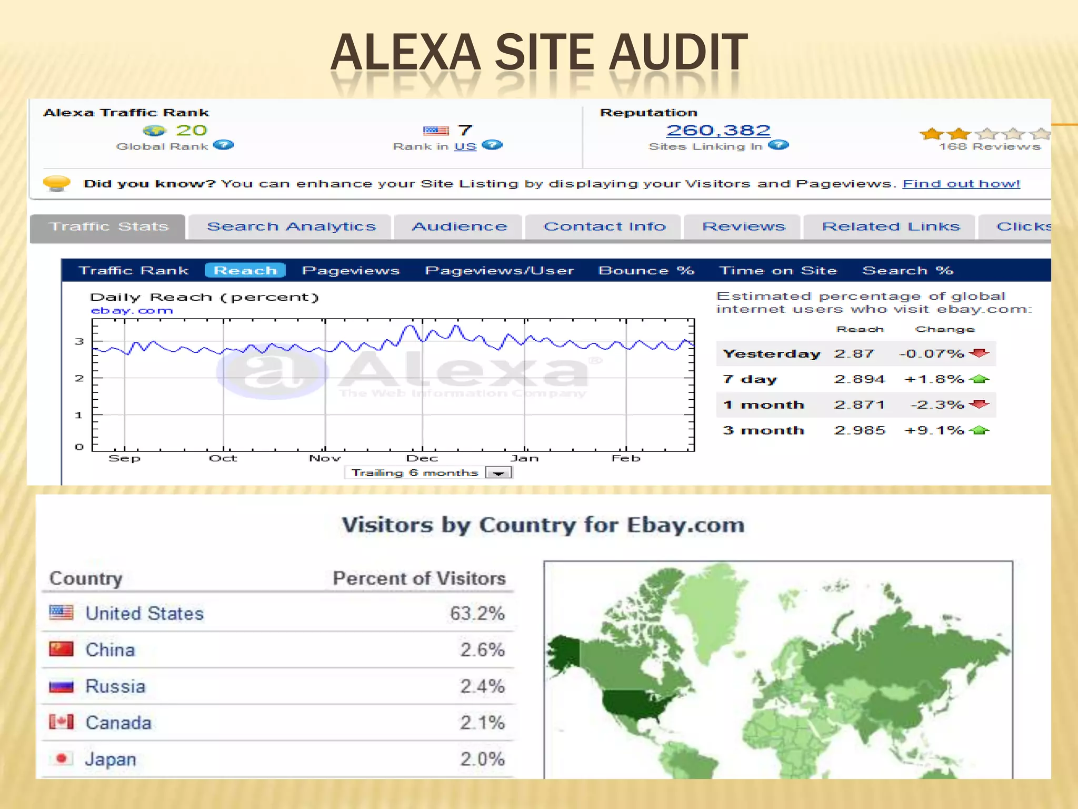This screenshot has height=809, width=1078.
Task: Click the Percent of Visitors column header
Action: click(419, 578)
